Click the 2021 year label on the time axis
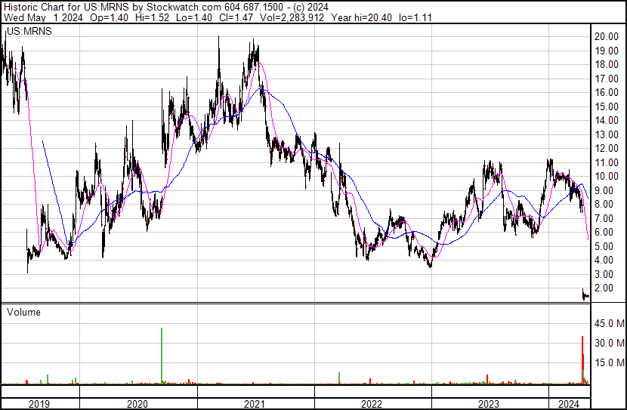 (255, 404)
